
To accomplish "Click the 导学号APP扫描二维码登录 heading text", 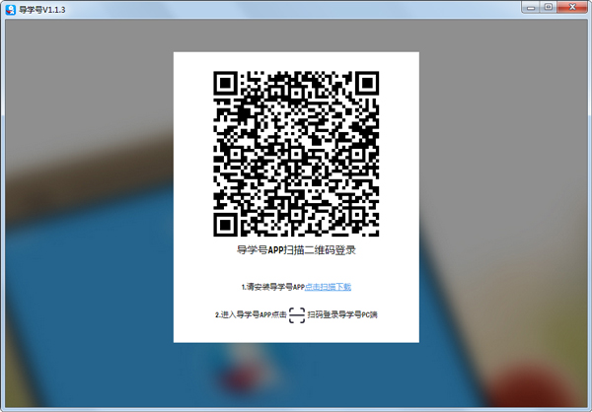I will tap(296, 250).
